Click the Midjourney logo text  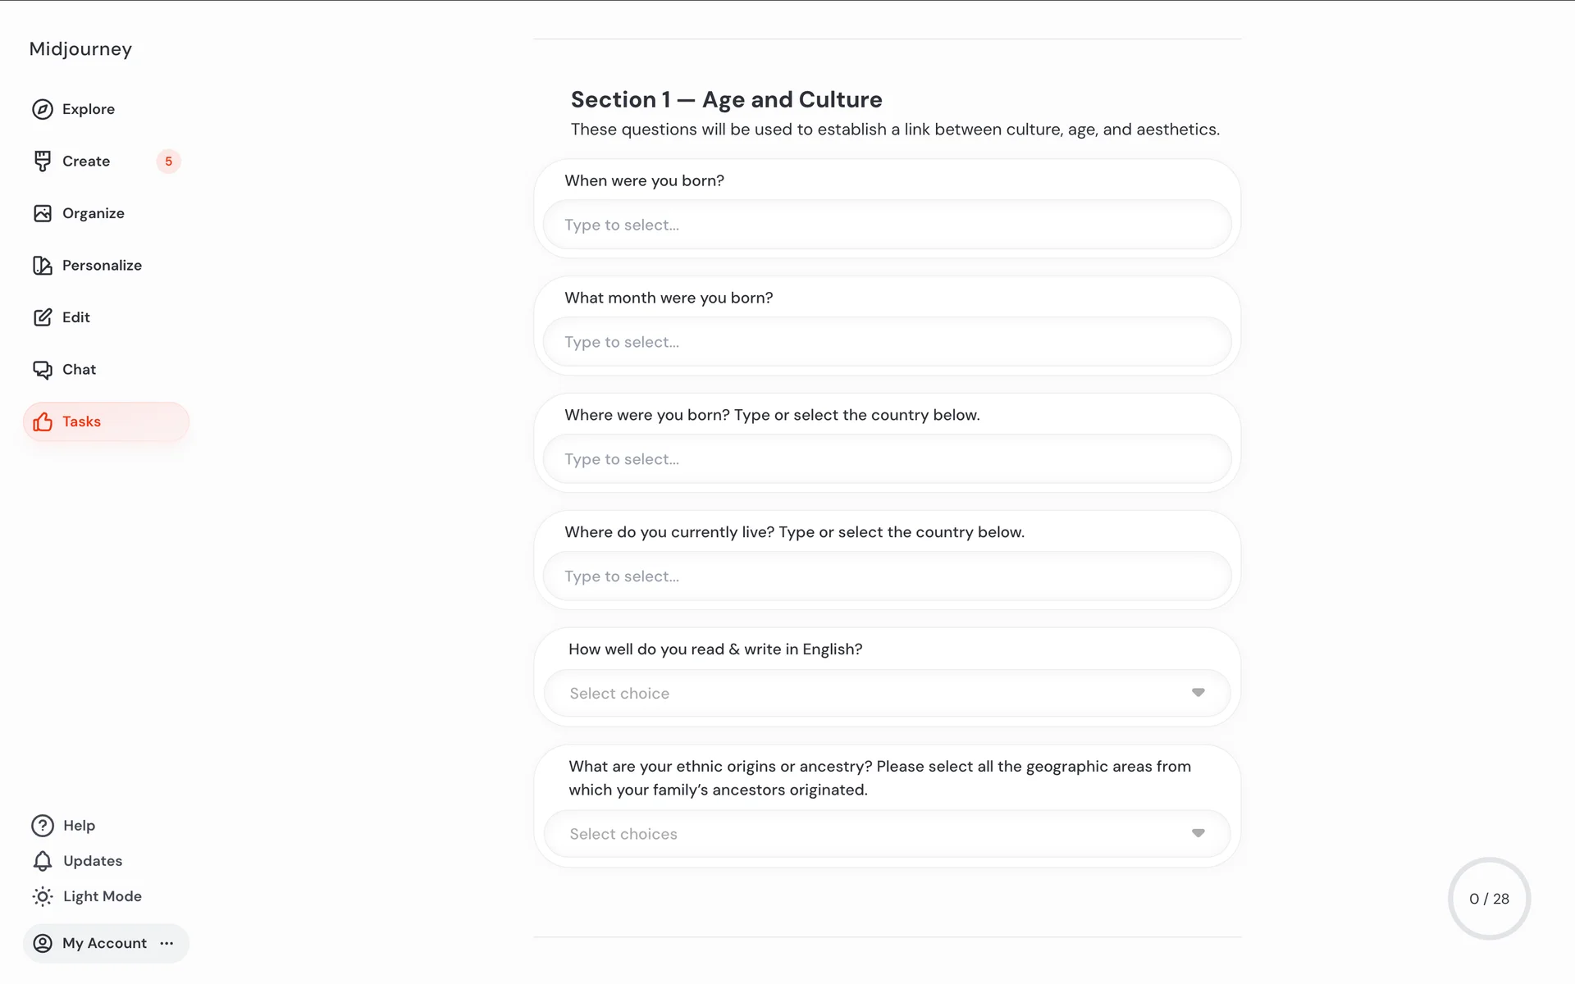point(80,49)
